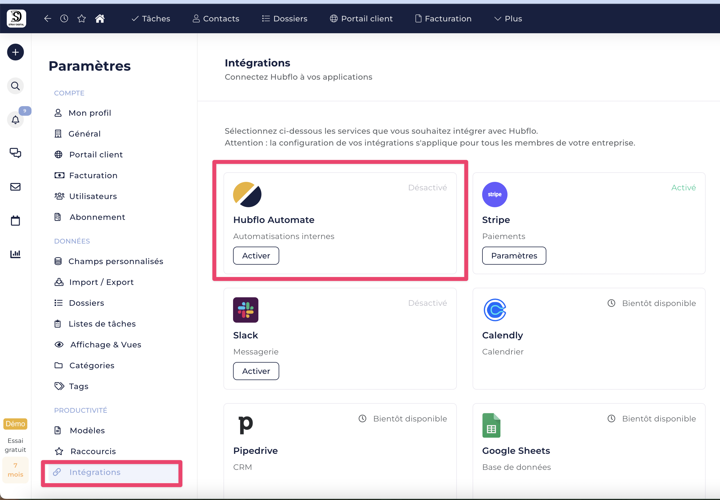Open Général settings
This screenshot has height=500, width=720.
pyautogui.click(x=77, y=134)
